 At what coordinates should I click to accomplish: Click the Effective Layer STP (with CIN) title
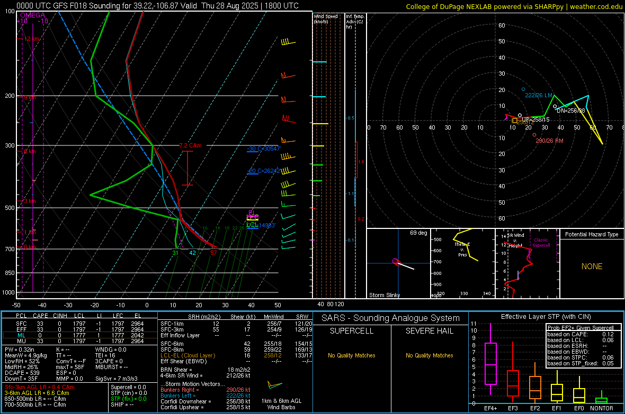(546, 317)
